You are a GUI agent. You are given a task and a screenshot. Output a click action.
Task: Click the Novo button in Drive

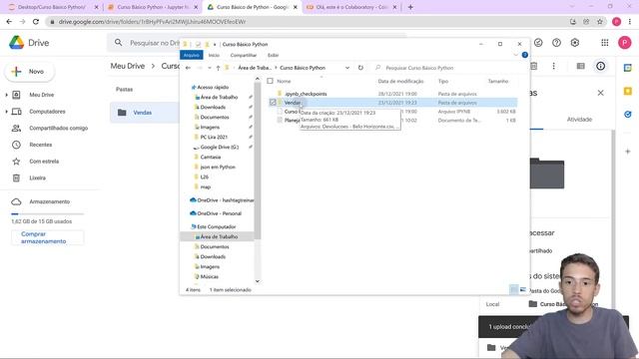(29, 72)
